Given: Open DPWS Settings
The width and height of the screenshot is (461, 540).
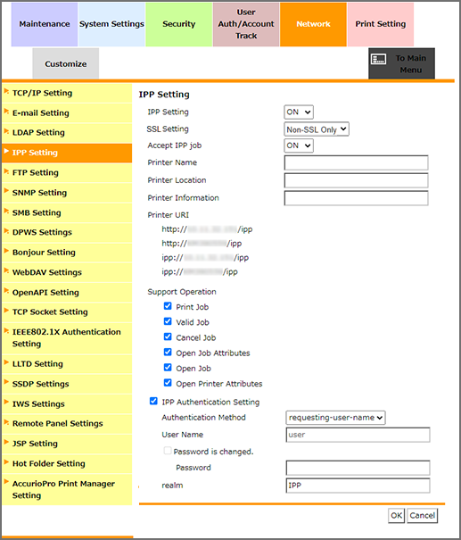Looking at the screenshot, I should [67, 232].
